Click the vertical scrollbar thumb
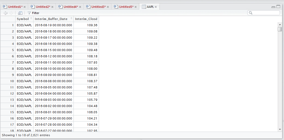 [280, 29]
